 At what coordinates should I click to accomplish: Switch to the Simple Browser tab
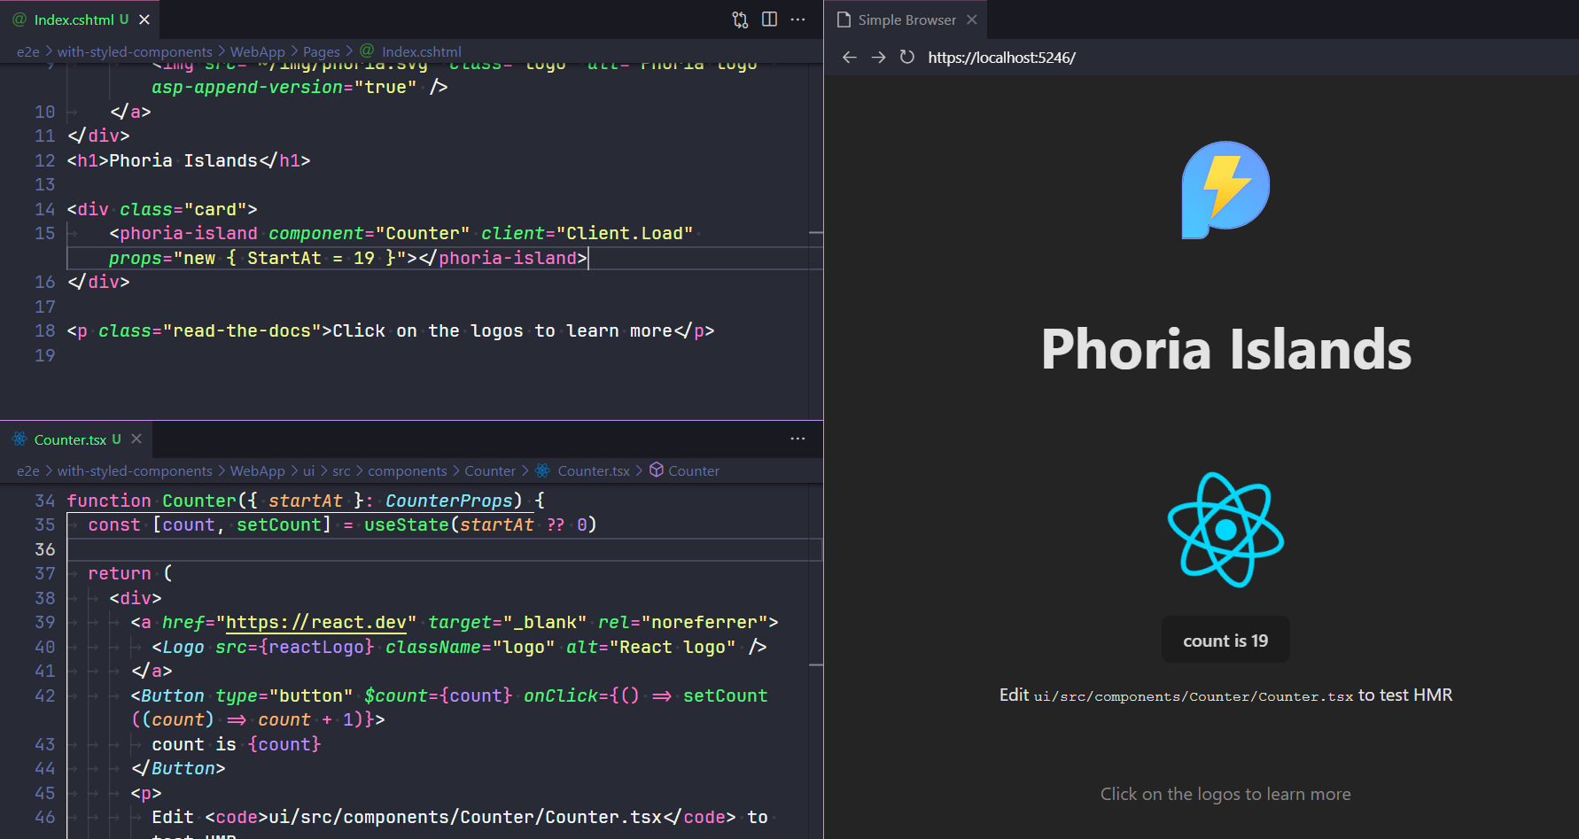coord(906,19)
